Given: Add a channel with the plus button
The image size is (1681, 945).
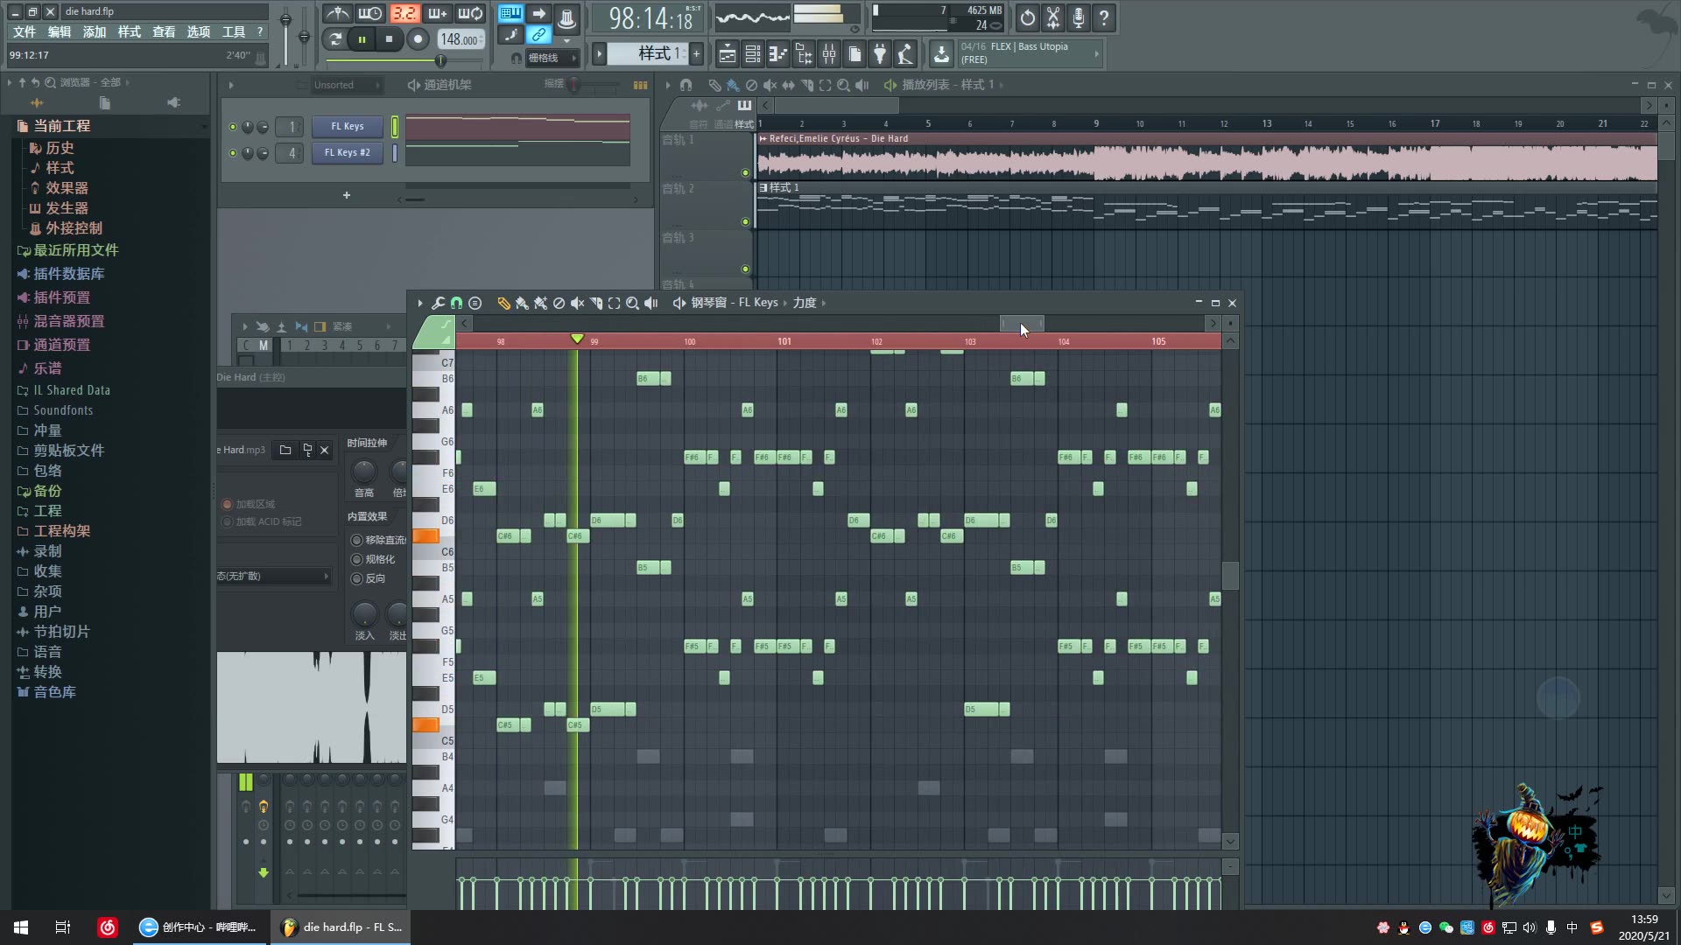Looking at the screenshot, I should click(346, 195).
